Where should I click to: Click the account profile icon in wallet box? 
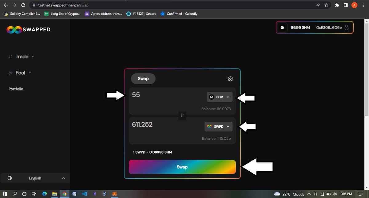click(347, 28)
